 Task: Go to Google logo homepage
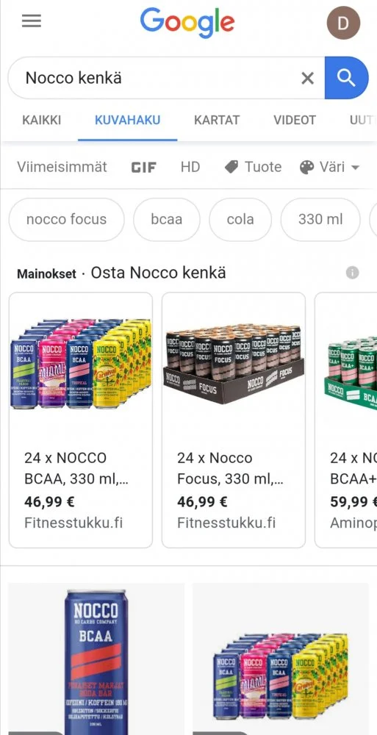(x=187, y=23)
